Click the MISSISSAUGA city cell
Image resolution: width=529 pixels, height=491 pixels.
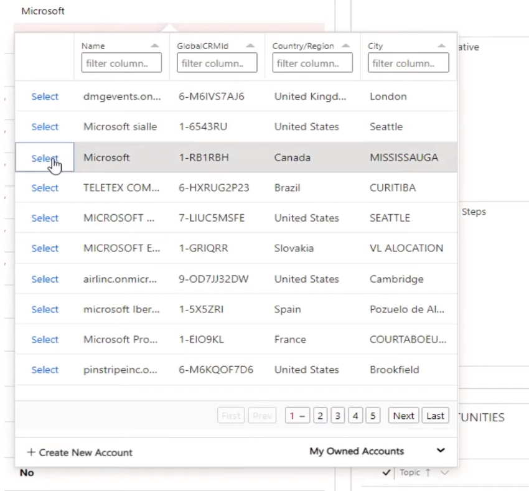tap(404, 157)
